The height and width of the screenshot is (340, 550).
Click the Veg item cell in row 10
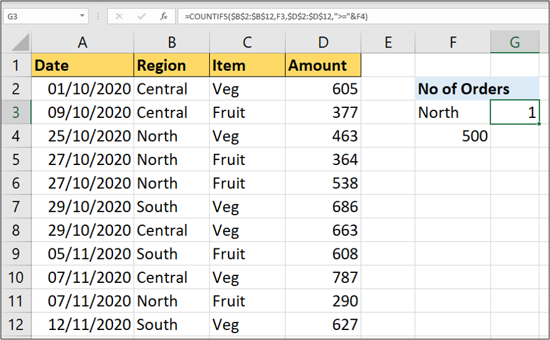click(247, 277)
